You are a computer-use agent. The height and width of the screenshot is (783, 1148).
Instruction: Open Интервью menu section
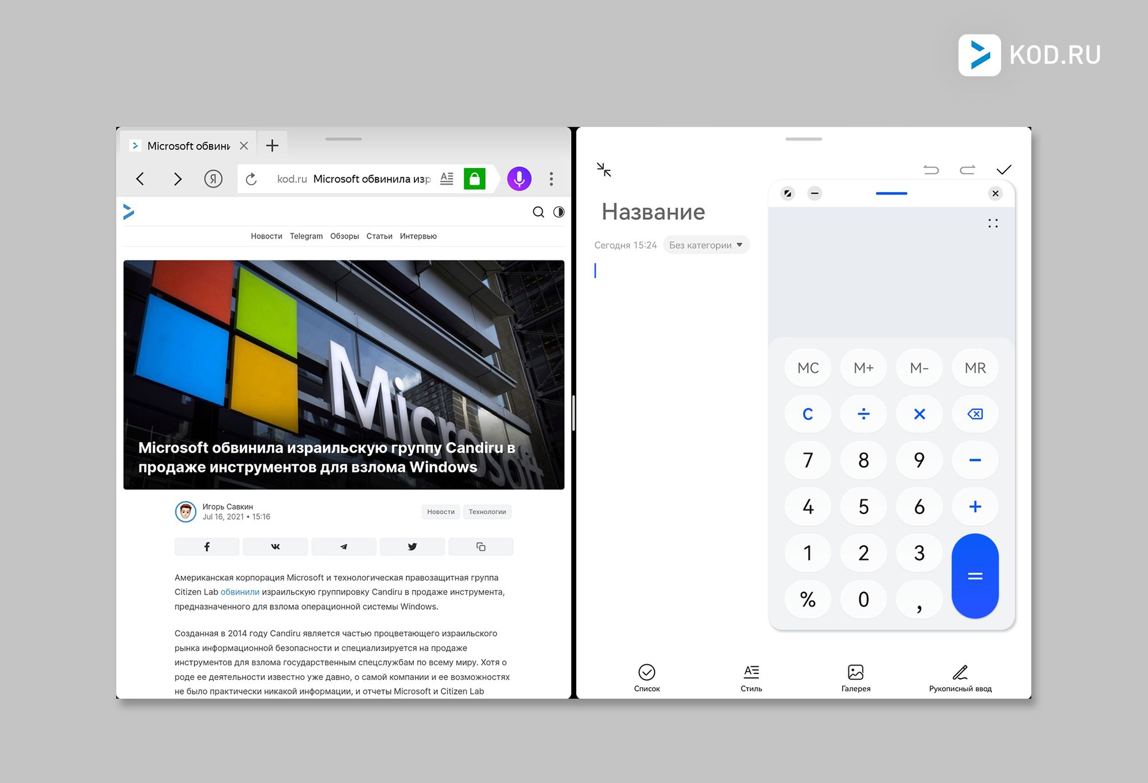click(x=418, y=236)
